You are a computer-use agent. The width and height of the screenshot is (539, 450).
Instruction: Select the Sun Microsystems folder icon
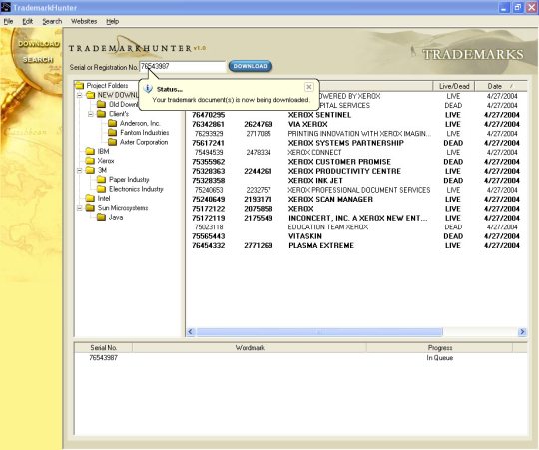(91, 208)
